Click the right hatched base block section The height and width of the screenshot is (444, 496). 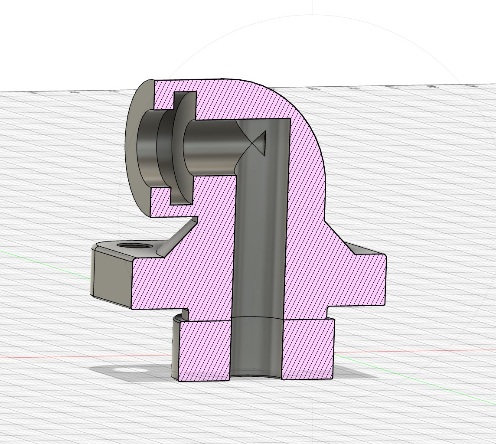(x=308, y=347)
